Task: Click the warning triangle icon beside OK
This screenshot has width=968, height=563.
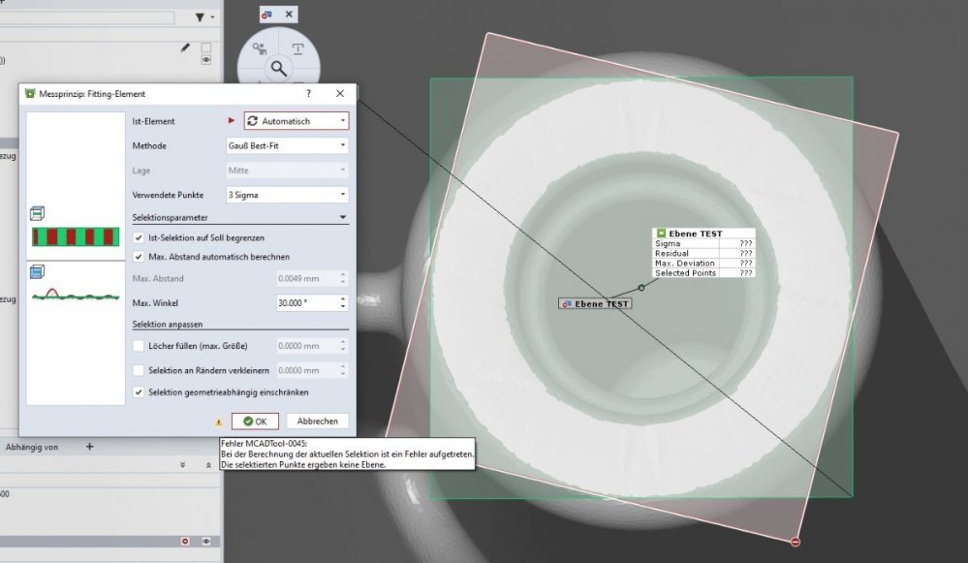Action: point(219,422)
